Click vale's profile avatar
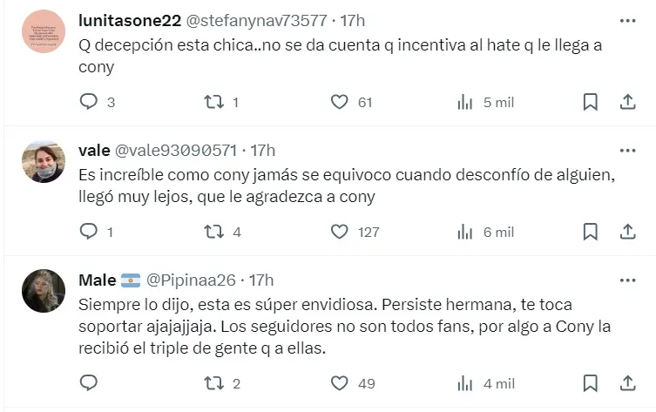 [x=44, y=160]
